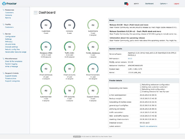Open Email & file templates

tap(14, 61)
